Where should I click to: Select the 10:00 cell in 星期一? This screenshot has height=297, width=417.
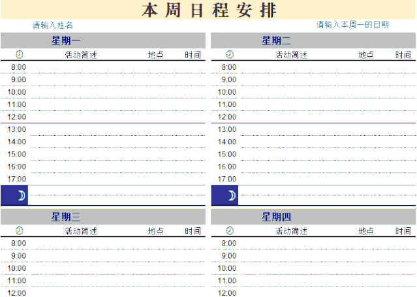pyautogui.click(x=16, y=92)
